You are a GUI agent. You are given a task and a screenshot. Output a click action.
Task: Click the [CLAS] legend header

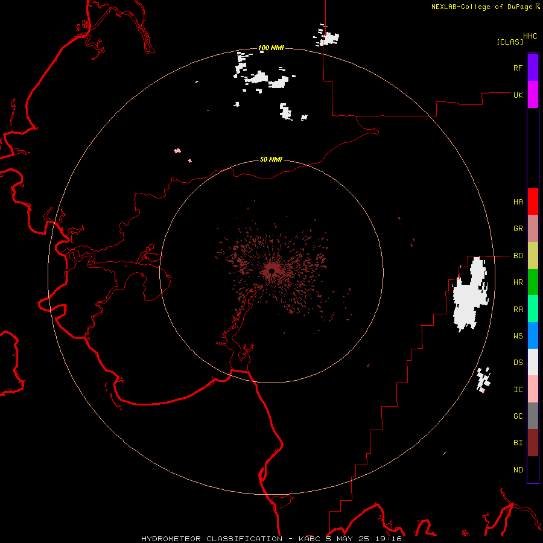point(510,42)
